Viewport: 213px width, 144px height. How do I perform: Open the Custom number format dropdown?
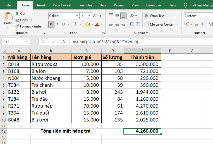pos(198,16)
